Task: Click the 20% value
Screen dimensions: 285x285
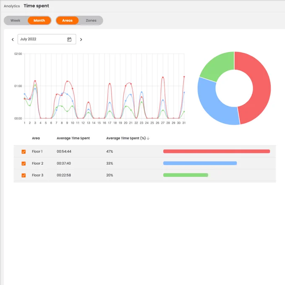Action: (x=110, y=175)
